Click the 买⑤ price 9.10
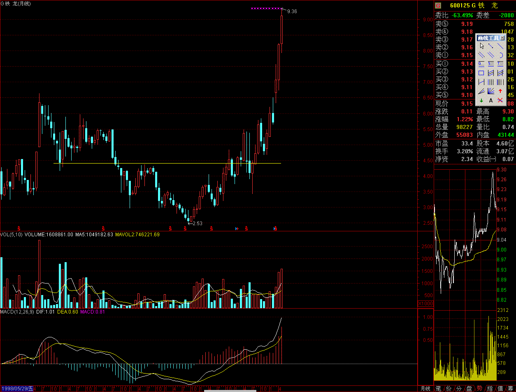 point(467,95)
